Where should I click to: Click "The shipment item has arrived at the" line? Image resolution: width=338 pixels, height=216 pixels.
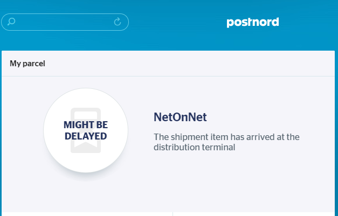(226, 137)
